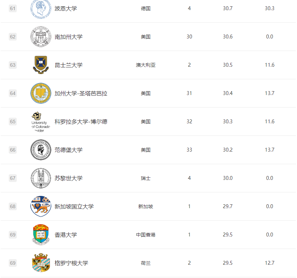Open the 南加州大学 university link
Screen dimensions: 297x278
68,37
